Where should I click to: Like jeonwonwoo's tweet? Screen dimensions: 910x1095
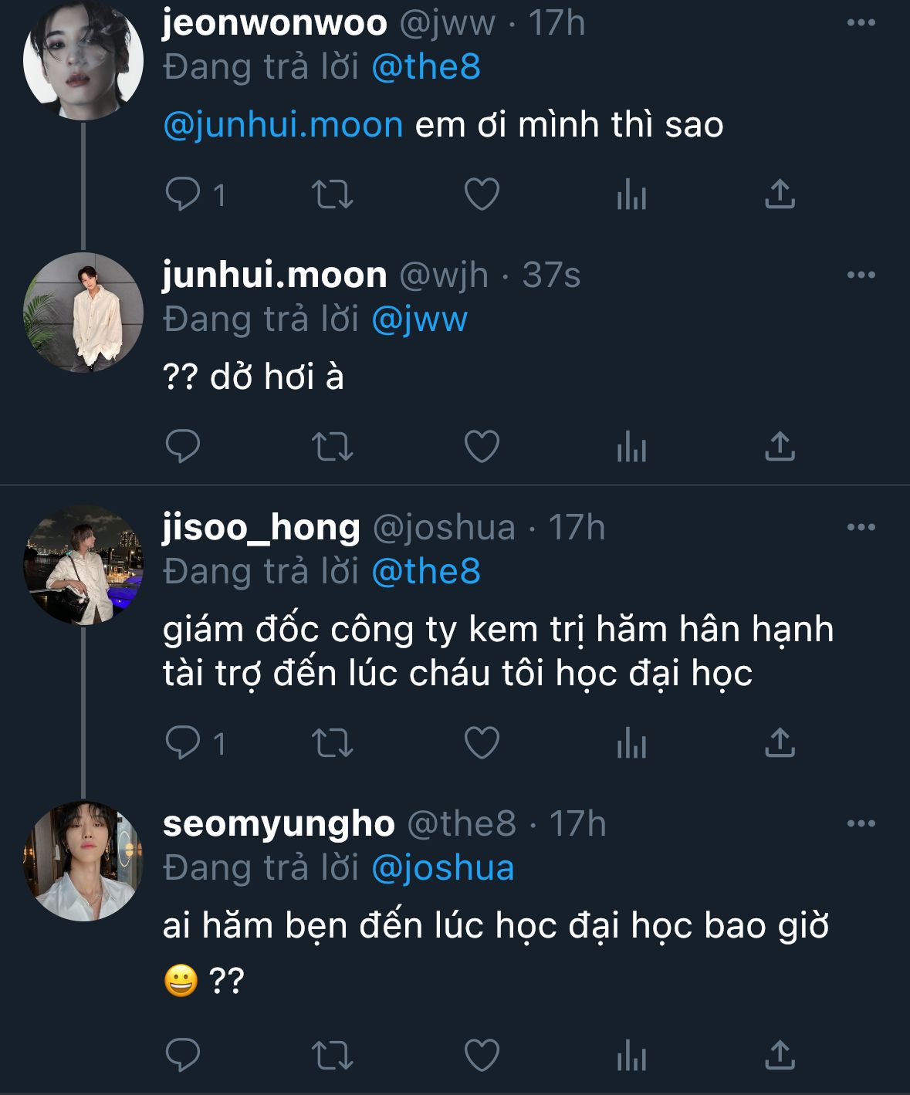pos(482,194)
